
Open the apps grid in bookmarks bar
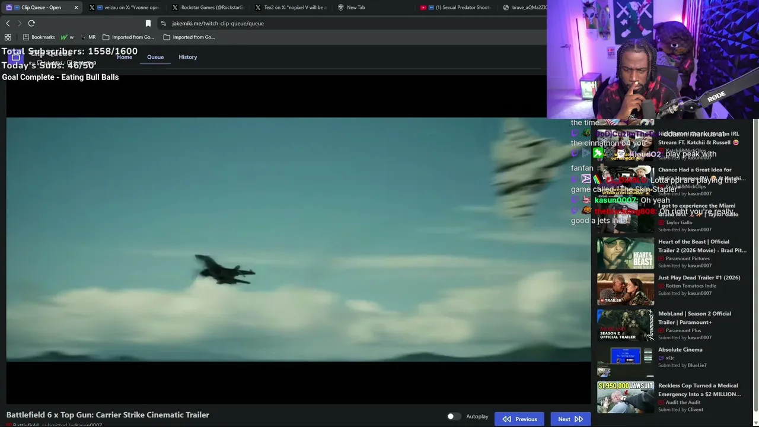pos(8,37)
